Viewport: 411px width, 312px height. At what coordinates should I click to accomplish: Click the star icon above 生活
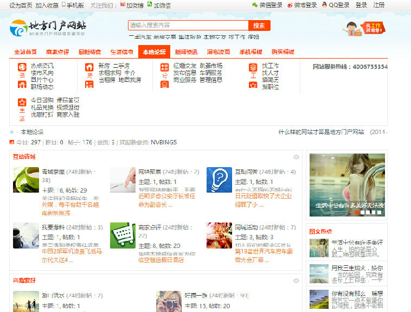click(22, 102)
